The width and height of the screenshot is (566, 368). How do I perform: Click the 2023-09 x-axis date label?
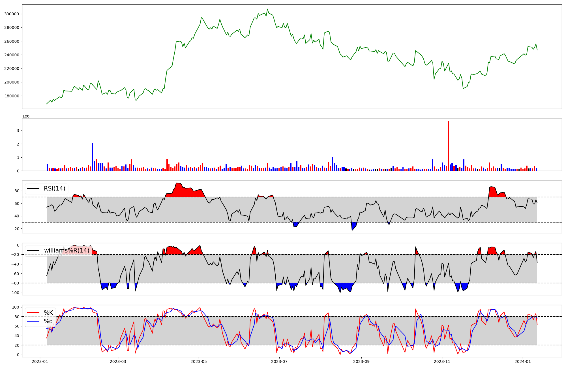(x=361, y=361)
